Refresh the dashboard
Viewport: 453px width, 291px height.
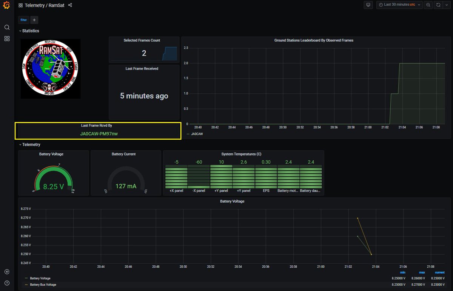coord(438,5)
